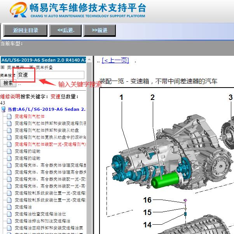
Task: Click the up arrow of left panel scrollbar
Action: click(x=89, y=60)
